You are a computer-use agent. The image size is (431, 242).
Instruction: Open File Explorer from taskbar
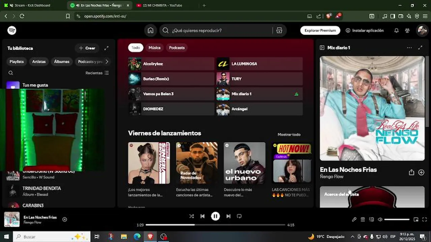tap(123, 237)
